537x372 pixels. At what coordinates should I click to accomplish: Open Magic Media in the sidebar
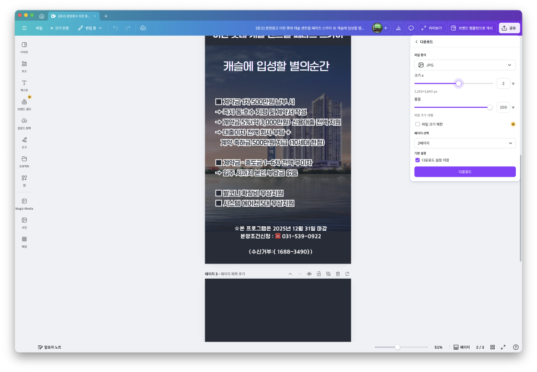pyautogui.click(x=24, y=204)
